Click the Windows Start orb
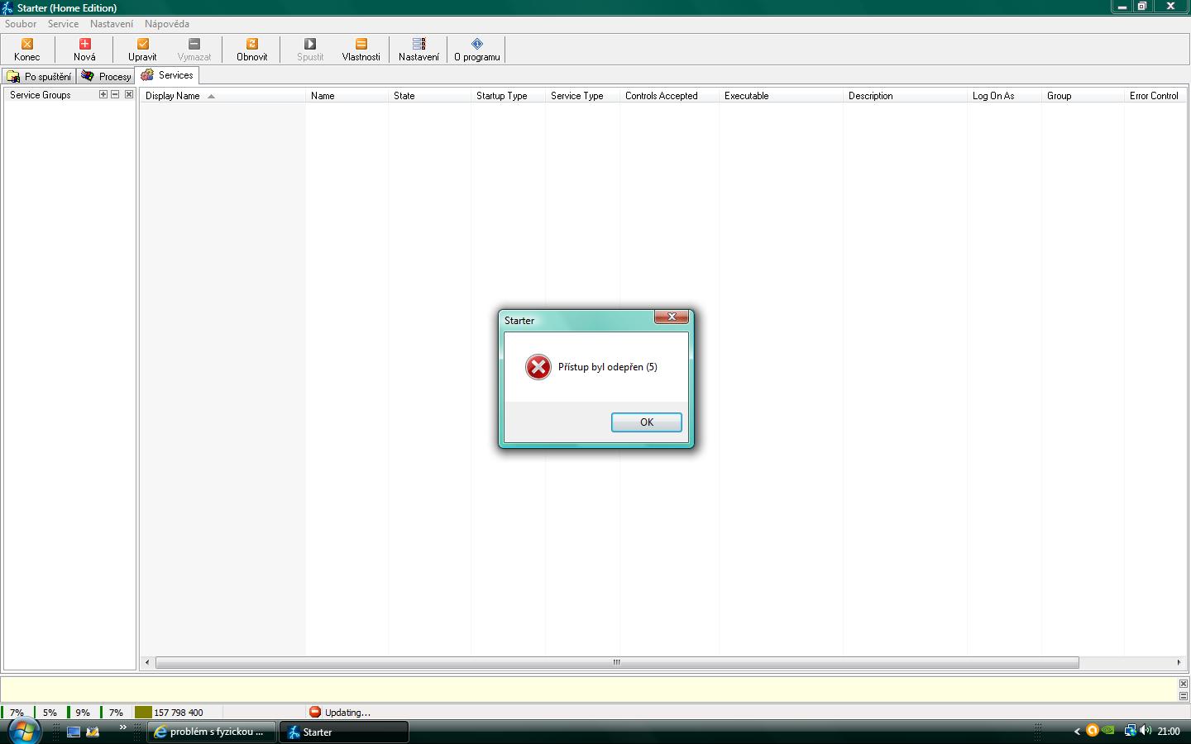 point(23,731)
